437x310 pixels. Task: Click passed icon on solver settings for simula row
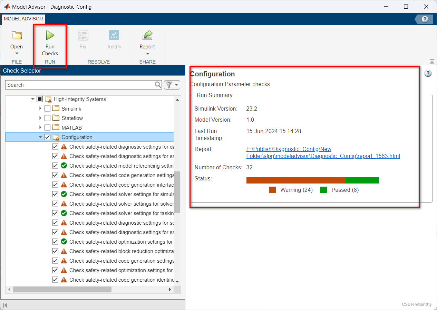64,194
